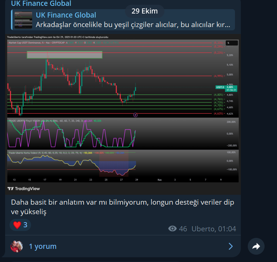Click the 5,23% red level label
The width and height of the screenshot is (277, 262).
click(219, 53)
